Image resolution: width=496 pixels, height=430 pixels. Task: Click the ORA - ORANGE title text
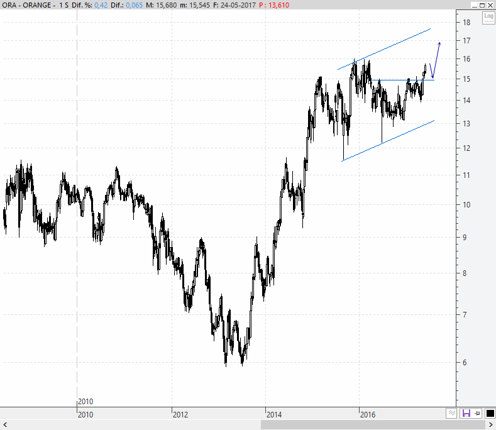tap(26, 5)
